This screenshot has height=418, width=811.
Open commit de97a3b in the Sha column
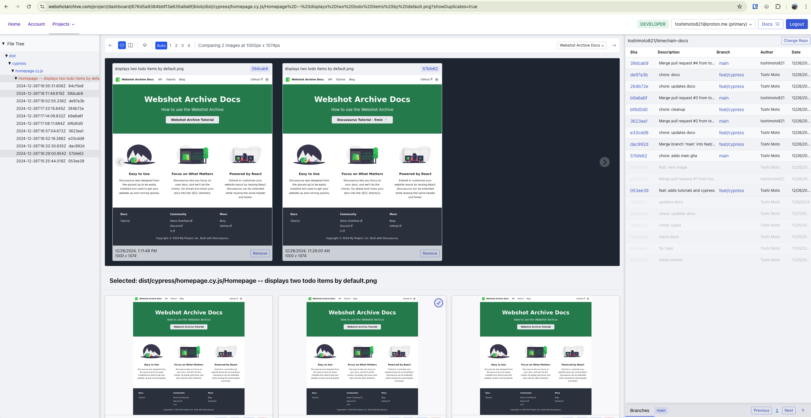coord(638,75)
